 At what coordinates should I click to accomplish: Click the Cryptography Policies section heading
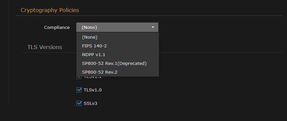point(50,10)
